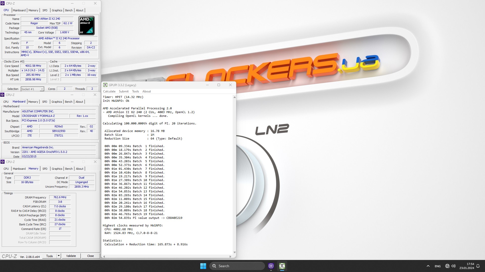The height and width of the screenshot is (272, 485).
Task: Click the search magnifier icon in taskbar
Action: (214, 266)
